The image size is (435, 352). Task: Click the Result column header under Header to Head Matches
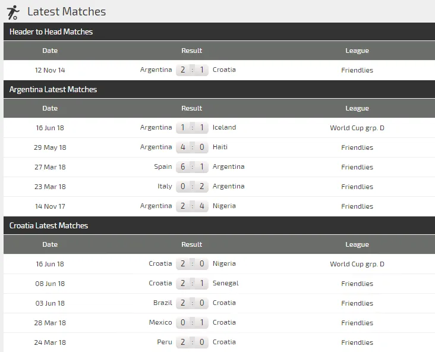(x=191, y=51)
